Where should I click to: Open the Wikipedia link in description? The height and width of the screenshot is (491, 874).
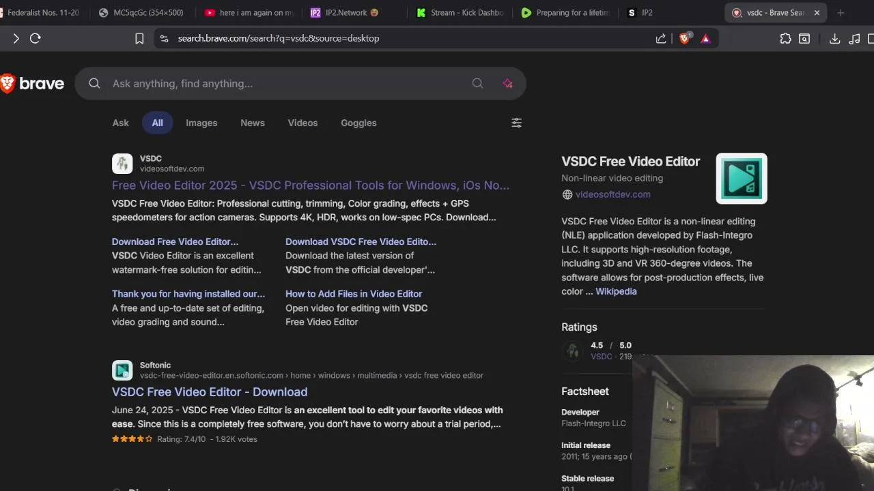pyautogui.click(x=616, y=291)
